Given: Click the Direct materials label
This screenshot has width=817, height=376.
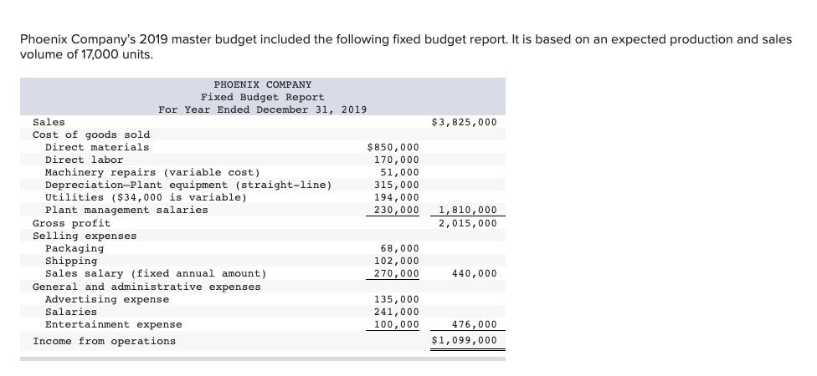Looking at the screenshot, I should pyautogui.click(x=97, y=147).
